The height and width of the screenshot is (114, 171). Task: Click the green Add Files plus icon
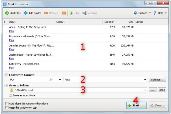coord(7,13)
